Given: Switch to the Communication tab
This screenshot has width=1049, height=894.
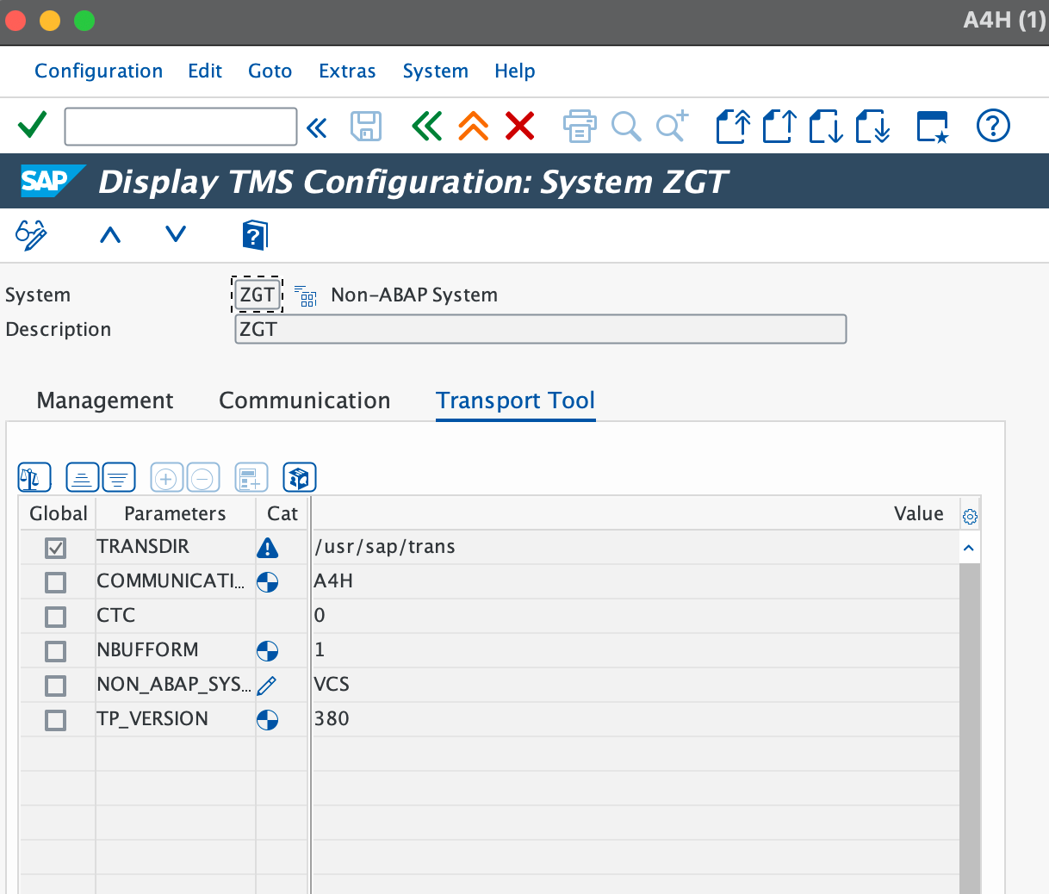Looking at the screenshot, I should pos(305,400).
